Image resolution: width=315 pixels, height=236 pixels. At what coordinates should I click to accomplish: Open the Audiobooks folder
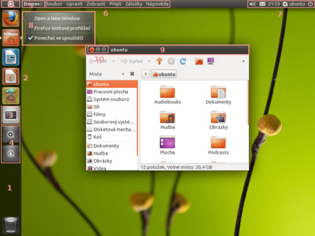coord(168,95)
